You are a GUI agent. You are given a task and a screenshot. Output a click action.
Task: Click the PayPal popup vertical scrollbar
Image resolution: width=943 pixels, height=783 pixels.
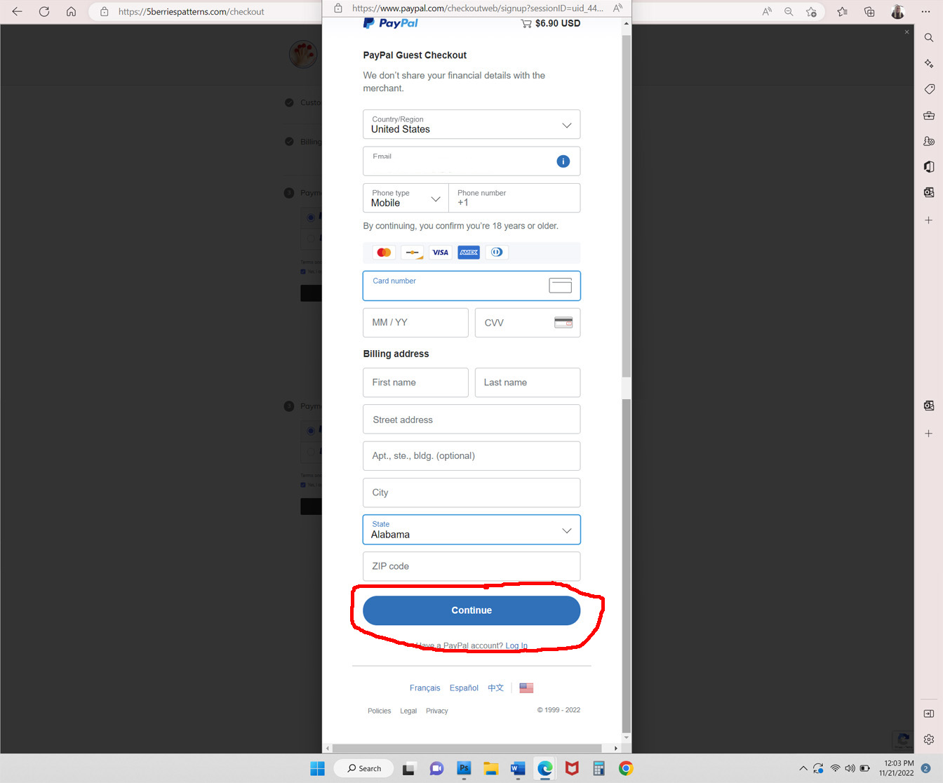pyautogui.click(x=626, y=210)
